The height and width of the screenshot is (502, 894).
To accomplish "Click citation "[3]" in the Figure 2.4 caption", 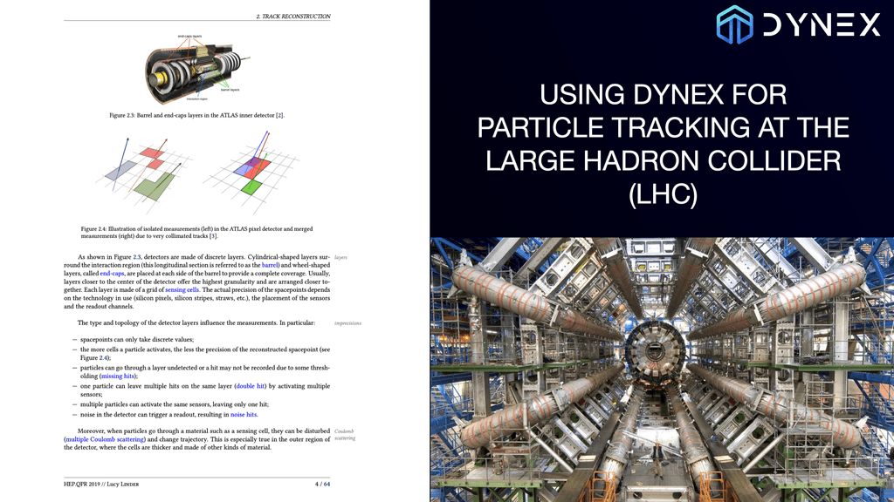I will [x=213, y=235].
